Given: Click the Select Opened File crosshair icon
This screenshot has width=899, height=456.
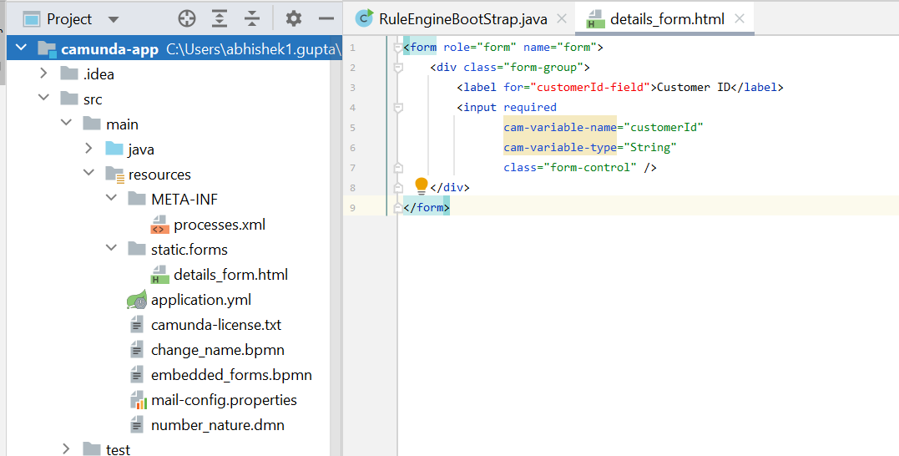Looking at the screenshot, I should [x=187, y=19].
